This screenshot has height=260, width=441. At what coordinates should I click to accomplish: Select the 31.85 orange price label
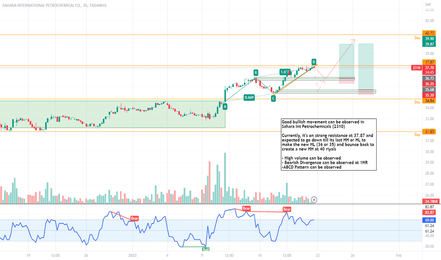tap(429, 131)
